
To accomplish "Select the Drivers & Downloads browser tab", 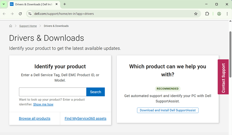I will point(34,4).
